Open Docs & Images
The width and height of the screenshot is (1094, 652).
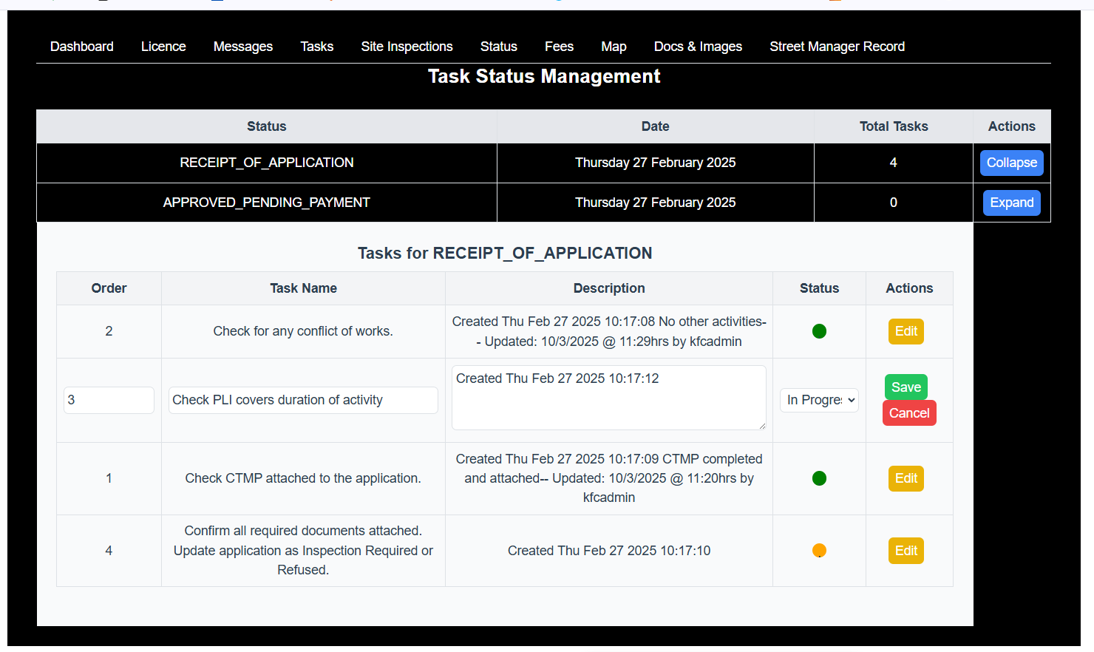(x=698, y=46)
